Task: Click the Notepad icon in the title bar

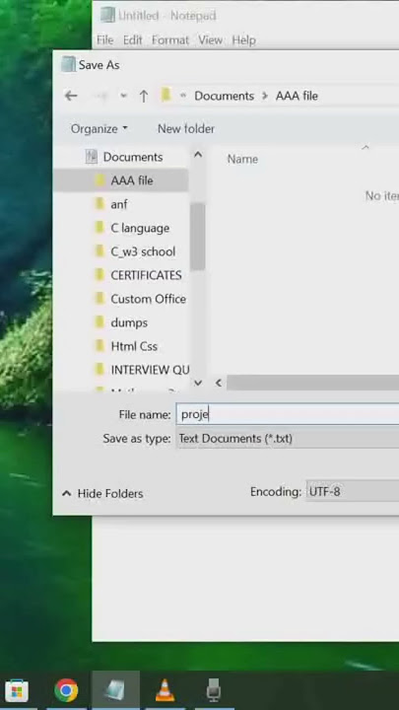Action: click(x=107, y=15)
